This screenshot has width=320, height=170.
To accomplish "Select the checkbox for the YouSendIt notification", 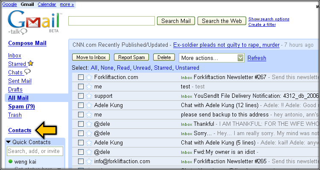I will [81, 96].
